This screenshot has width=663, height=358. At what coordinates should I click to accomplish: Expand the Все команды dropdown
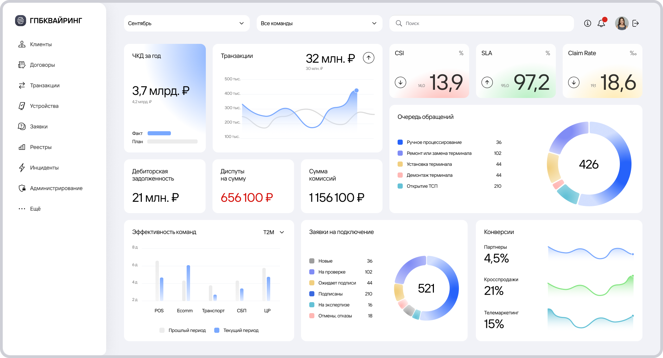tap(319, 23)
